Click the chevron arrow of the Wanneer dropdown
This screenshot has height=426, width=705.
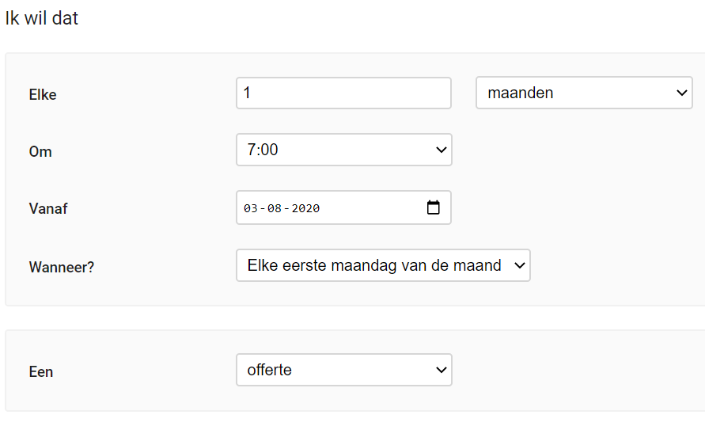pos(520,266)
